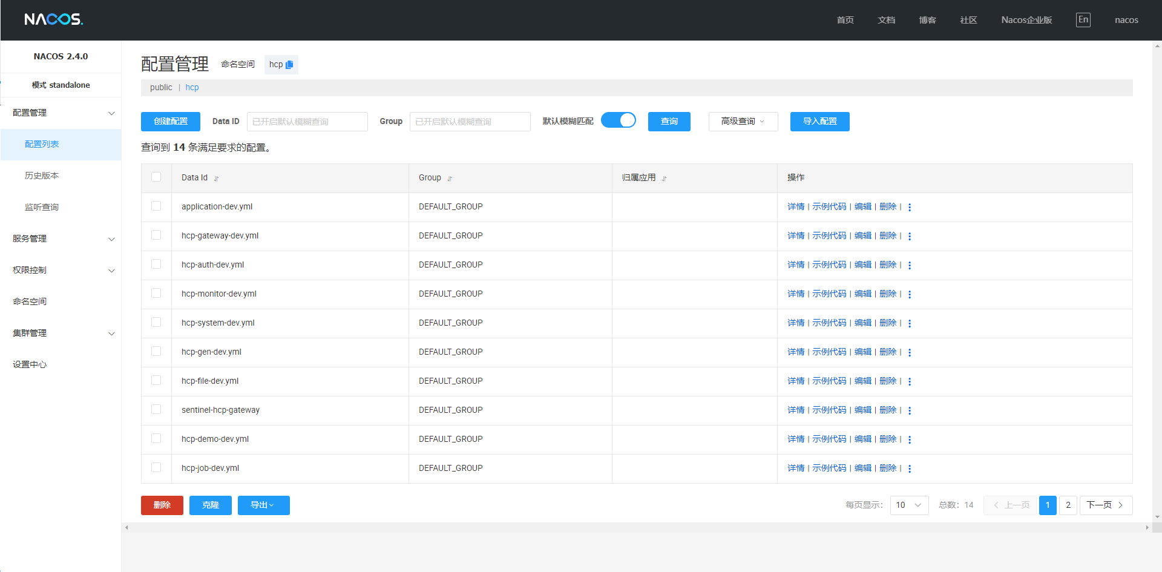Switch to the public namespace tab
This screenshot has height=572, width=1162.
click(161, 88)
